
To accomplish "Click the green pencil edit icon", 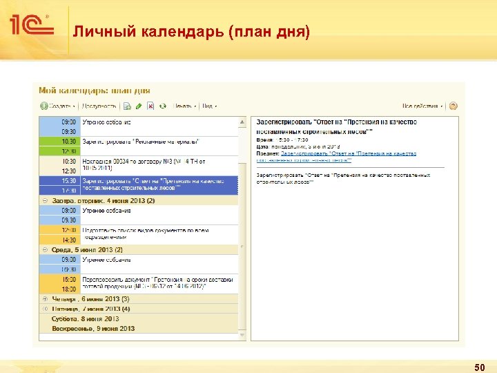I will pyautogui.click(x=139, y=106).
